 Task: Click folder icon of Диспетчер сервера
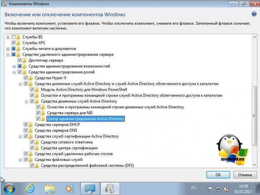pyautogui.click(x=24, y=60)
